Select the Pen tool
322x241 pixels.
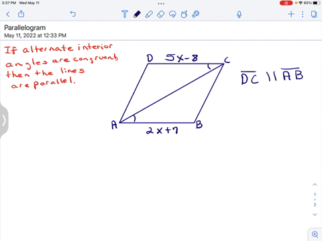[137, 14]
